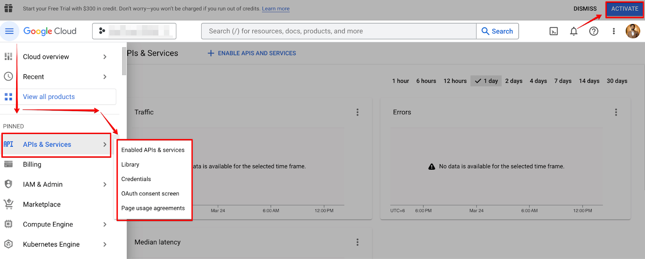Activate Cloud Shell terminal icon
Viewport: 645px width, 259px height.
pyautogui.click(x=554, y=31)
